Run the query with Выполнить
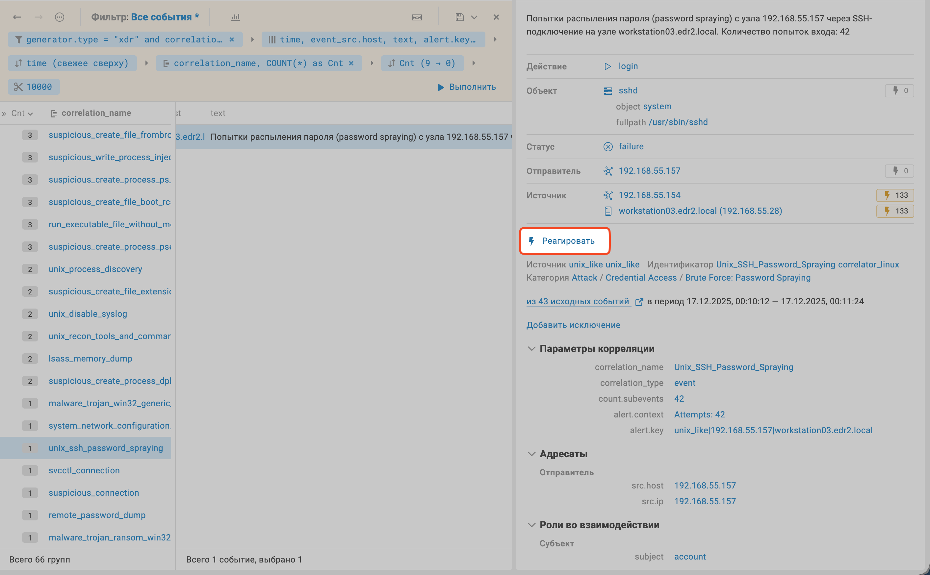The image size is (930, 575). (x=467, y=87)
